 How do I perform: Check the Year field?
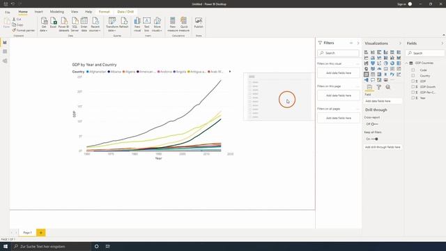coord(413,98)
